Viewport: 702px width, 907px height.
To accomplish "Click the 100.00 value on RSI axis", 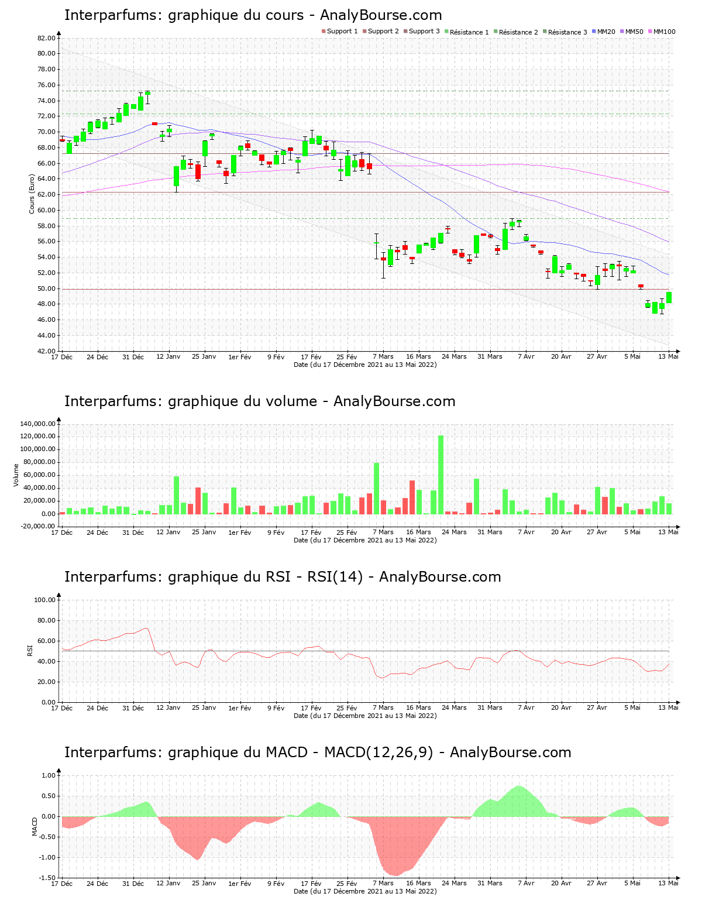I will pyautogui.click(x=44, y=600).
